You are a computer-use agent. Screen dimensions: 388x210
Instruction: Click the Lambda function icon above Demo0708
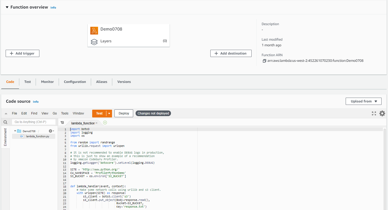pyautogui.click(x=94, y=30)
